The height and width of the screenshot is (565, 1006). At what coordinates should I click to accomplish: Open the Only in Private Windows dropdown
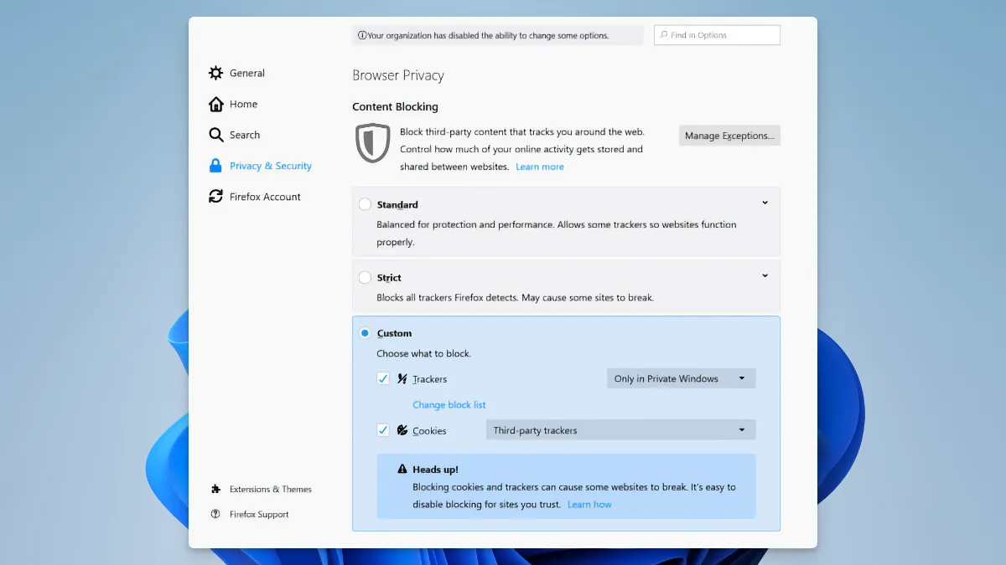(681, 378)
